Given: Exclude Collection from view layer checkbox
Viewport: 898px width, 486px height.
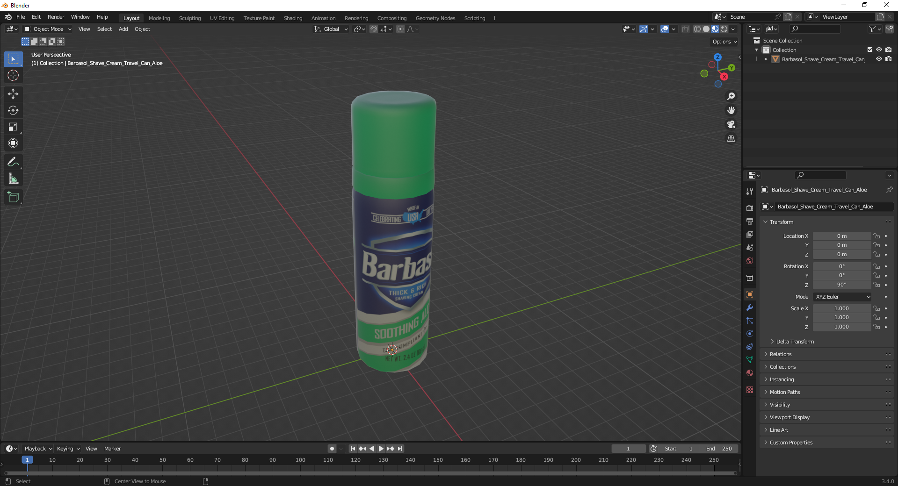Looking at the screenshot, I should coord(870,50).
